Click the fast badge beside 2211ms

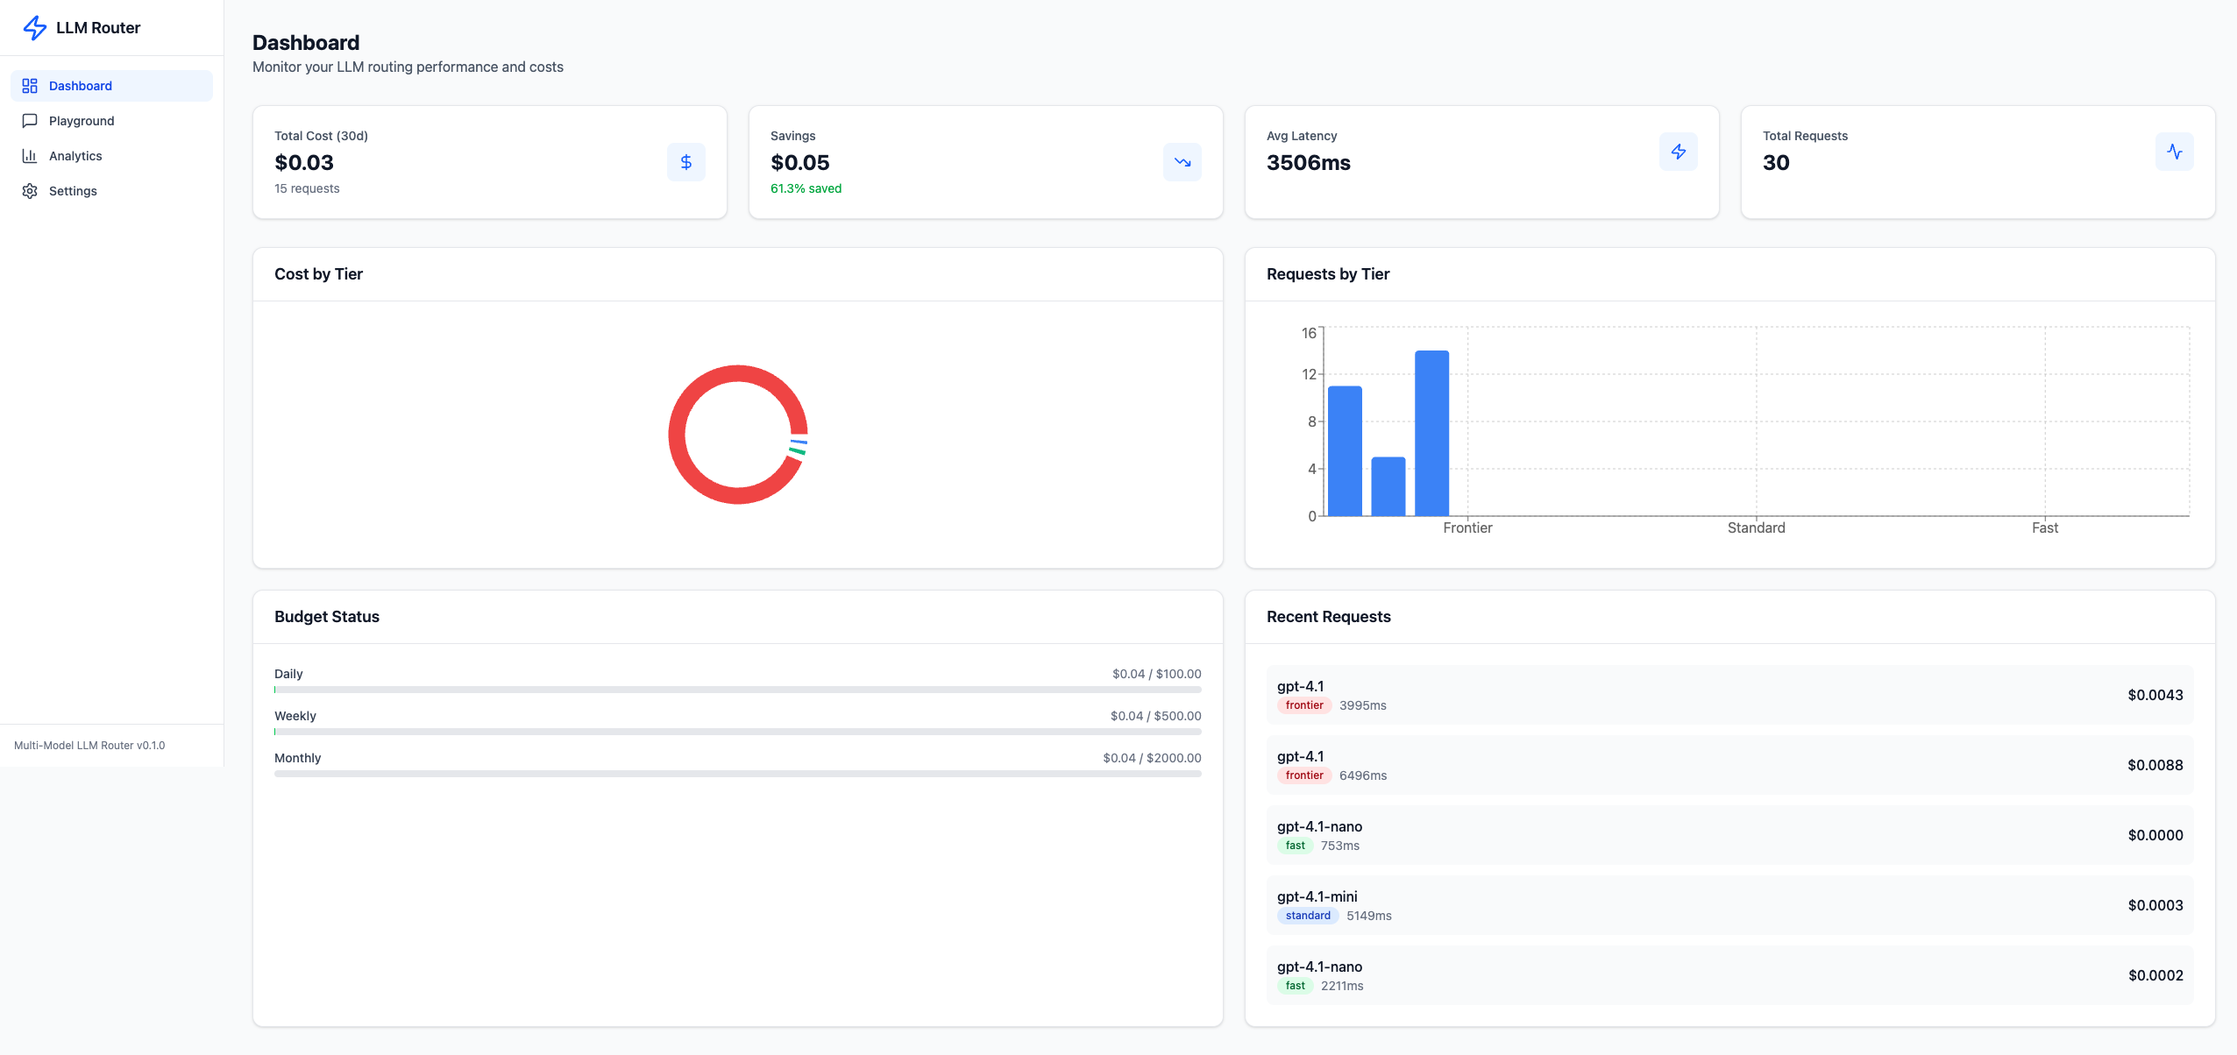[1296, 986]
